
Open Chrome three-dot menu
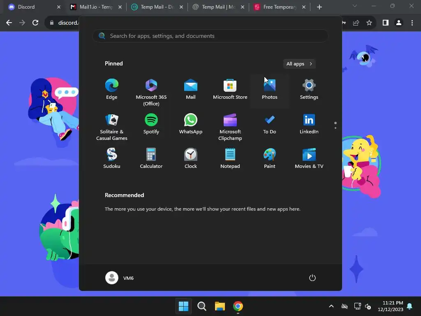[412, 23]
